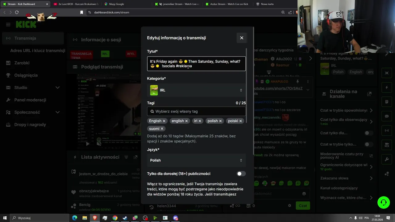Click the share icon in address bar
395x222 pixels.
[290, 12]
